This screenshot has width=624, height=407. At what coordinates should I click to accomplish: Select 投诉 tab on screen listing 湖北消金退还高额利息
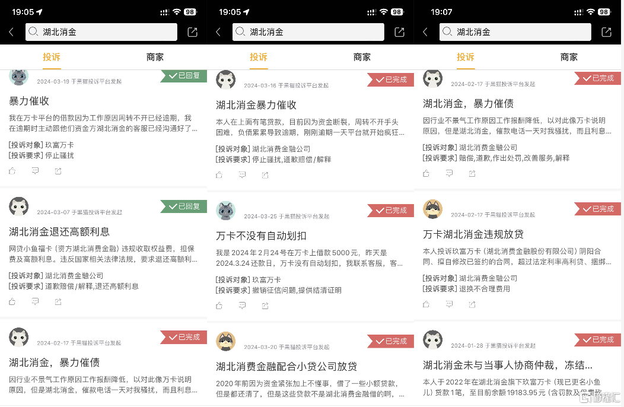click(52, 57)
